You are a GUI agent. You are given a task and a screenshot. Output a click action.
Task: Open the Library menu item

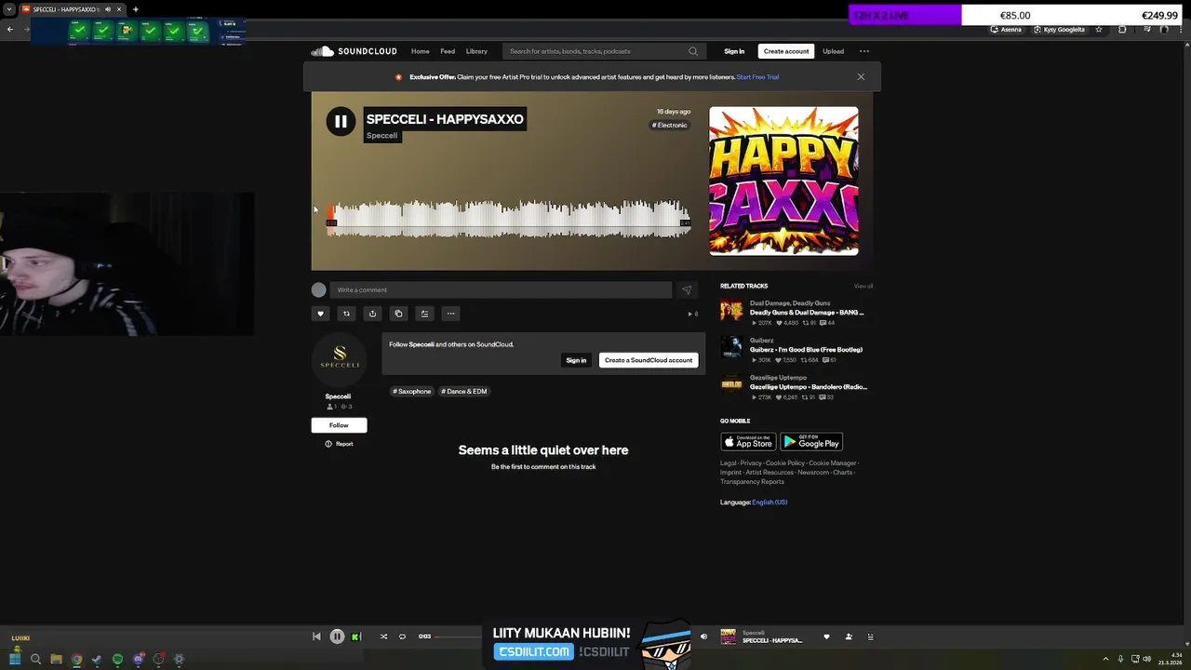point(476,51)
